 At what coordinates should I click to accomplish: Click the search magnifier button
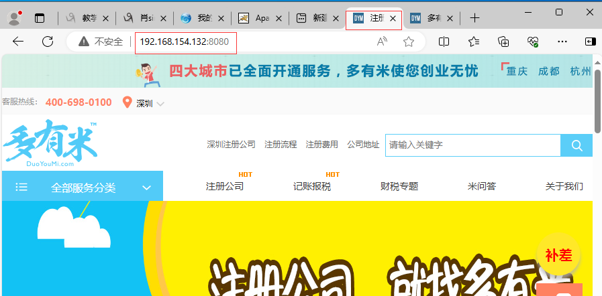(576, 145)
